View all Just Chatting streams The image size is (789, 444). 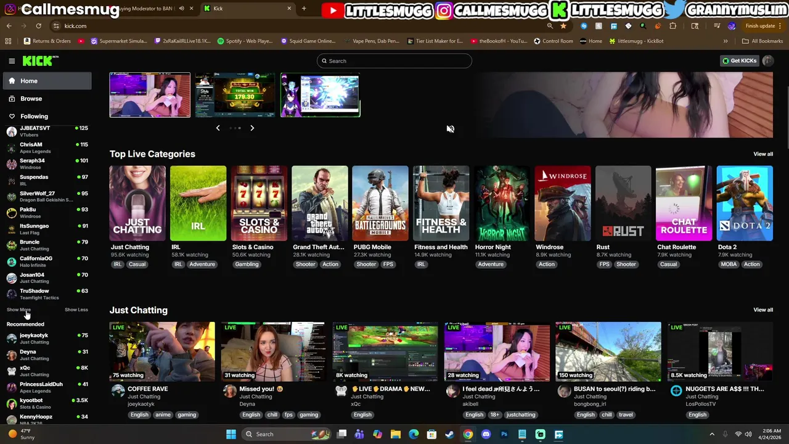tap(763, 310)
